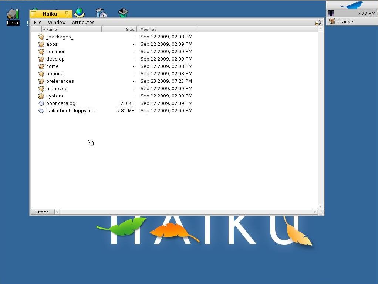
Task: Open the File menu
Action: 38,23
